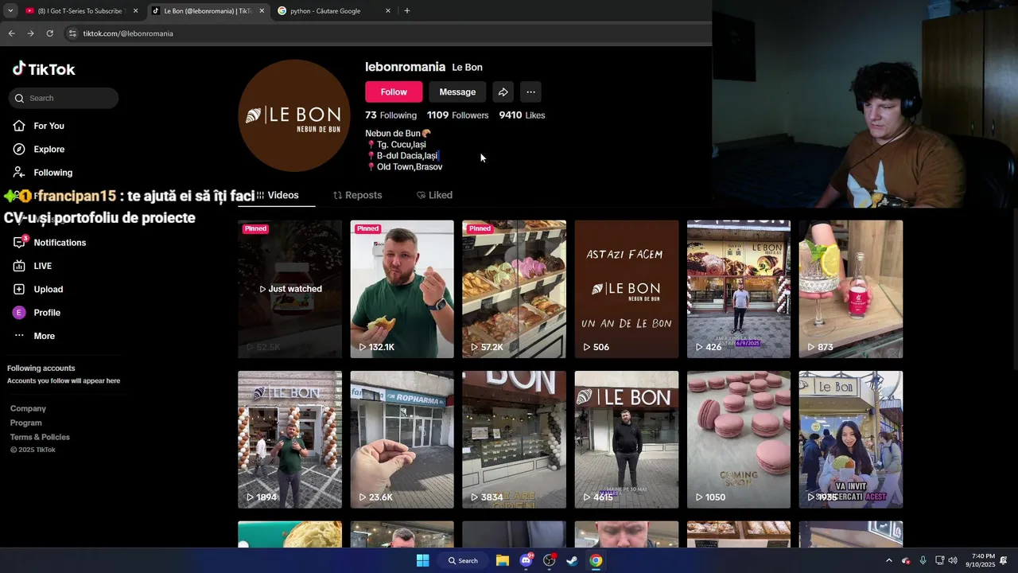Click the 9410 Likes count
Viewport: 1018px width, 573px height.
pyautogui.click(x=522, y=115)
